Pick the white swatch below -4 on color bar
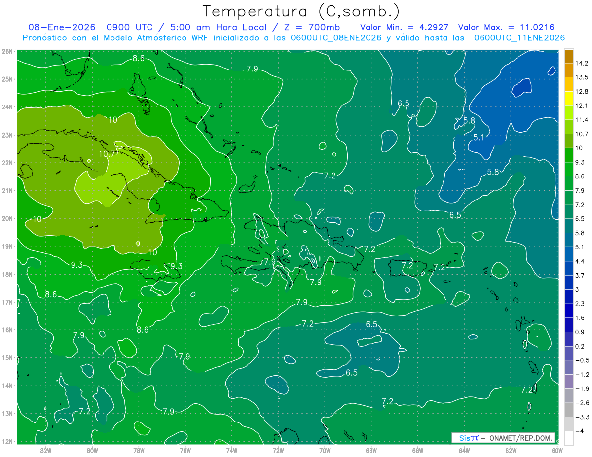This screenshot has height=457, width=592. (569, 437)
